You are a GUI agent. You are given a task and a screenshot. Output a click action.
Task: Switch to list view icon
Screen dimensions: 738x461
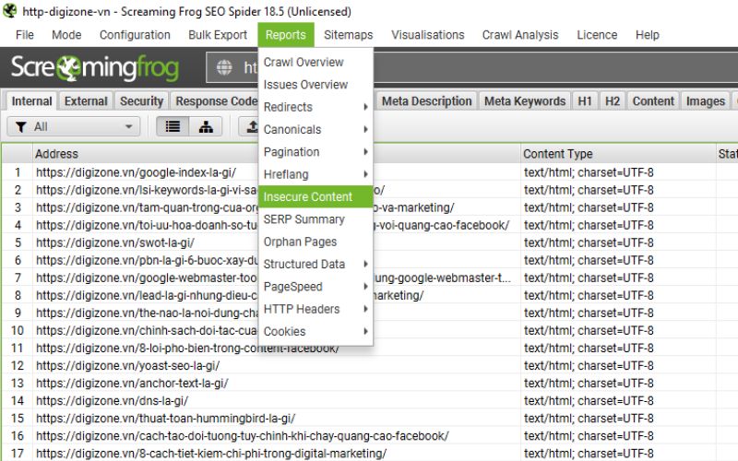173,126
